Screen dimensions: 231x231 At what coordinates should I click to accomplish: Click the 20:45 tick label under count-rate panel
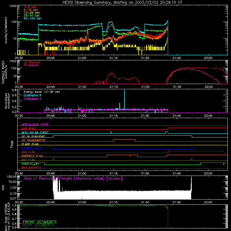click(x=50, y=58)
